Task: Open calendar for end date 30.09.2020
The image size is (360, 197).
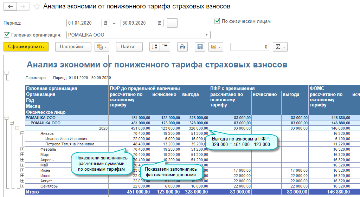Action: (x=160, y=23)
